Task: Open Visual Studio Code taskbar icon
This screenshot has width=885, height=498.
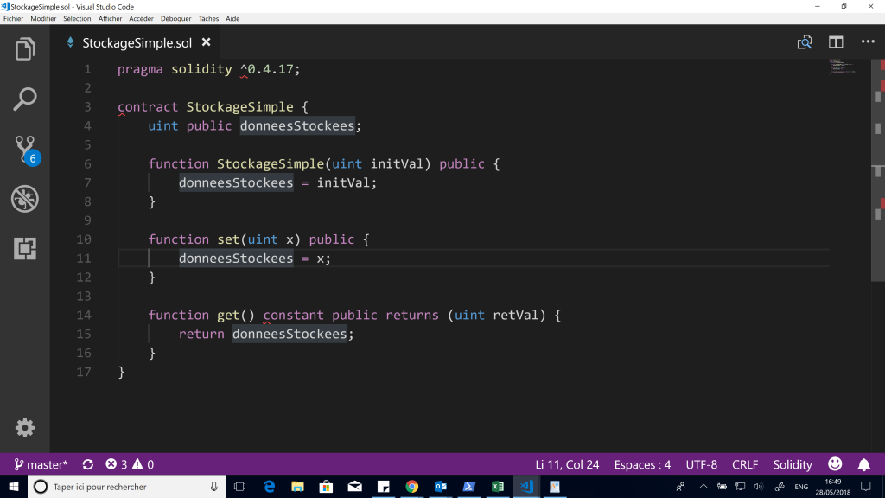Action: point(526,487)
